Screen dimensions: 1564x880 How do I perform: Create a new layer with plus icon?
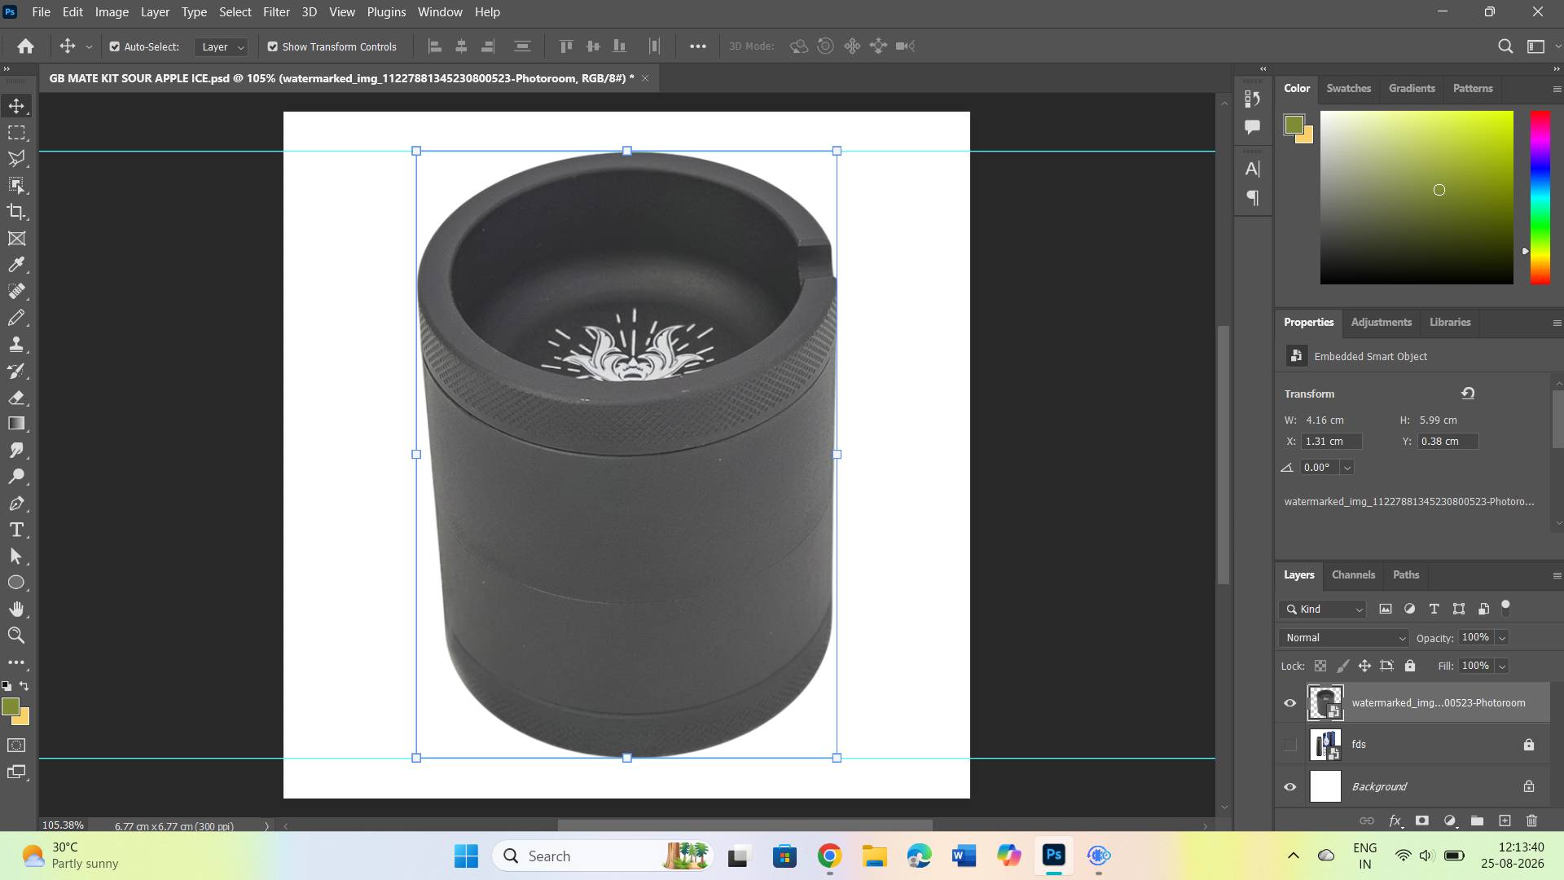pyautogui.click(x=1505, y=821)
